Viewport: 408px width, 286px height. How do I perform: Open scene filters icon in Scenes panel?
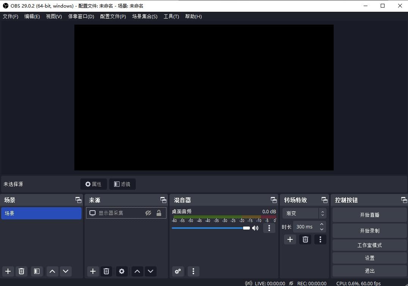36,271
